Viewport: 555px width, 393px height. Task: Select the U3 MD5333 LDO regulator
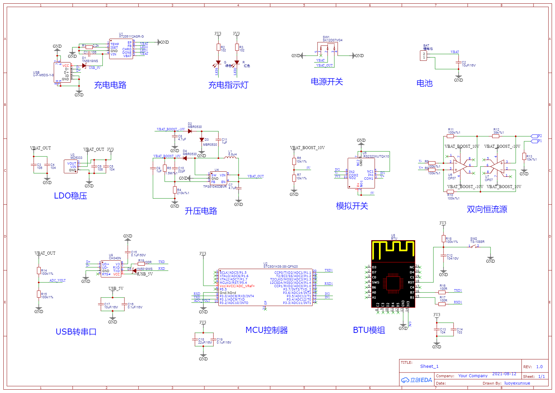coord(71,167)
